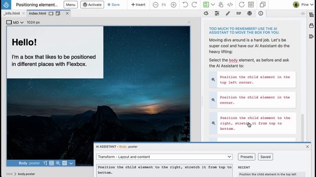Close the index.html tab
316x177 pixels.
click(x=67, y=13)
